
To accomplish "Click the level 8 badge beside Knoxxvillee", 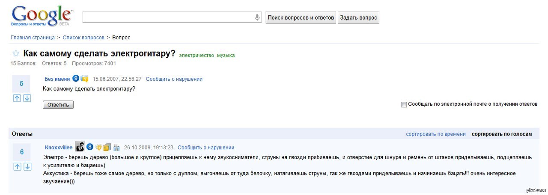I will coord(90,147).
